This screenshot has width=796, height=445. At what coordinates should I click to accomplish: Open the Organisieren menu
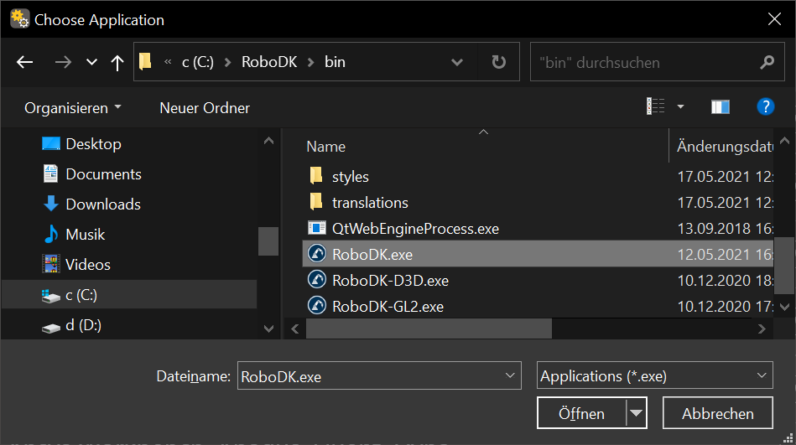coord(73,107)
